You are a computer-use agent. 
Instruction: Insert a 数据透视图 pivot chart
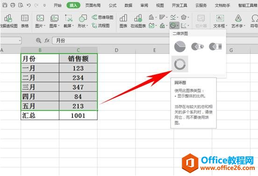pos(9,21)
